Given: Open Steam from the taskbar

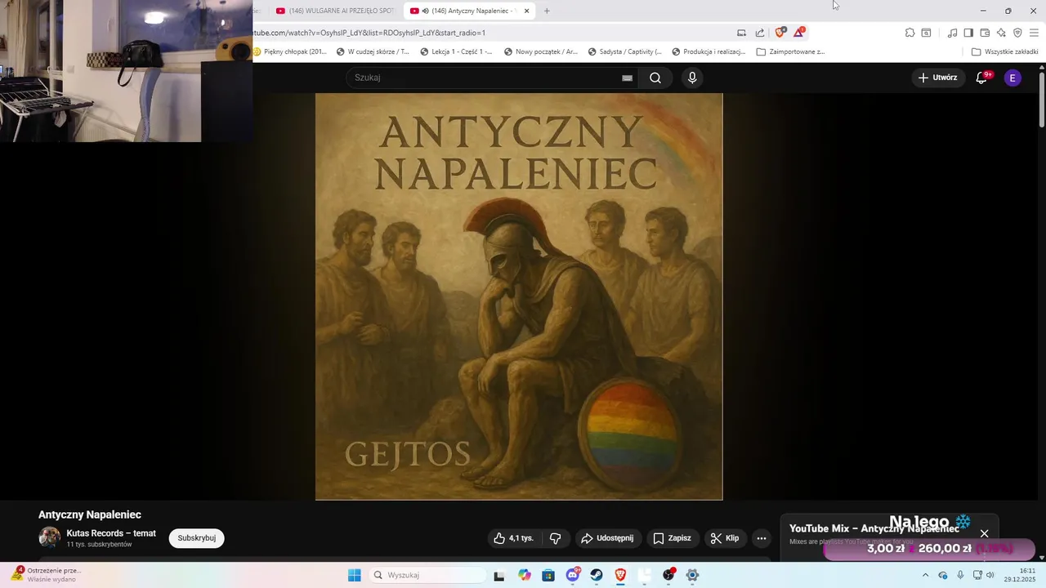Looking at the screenshot, I should [597, 575].
